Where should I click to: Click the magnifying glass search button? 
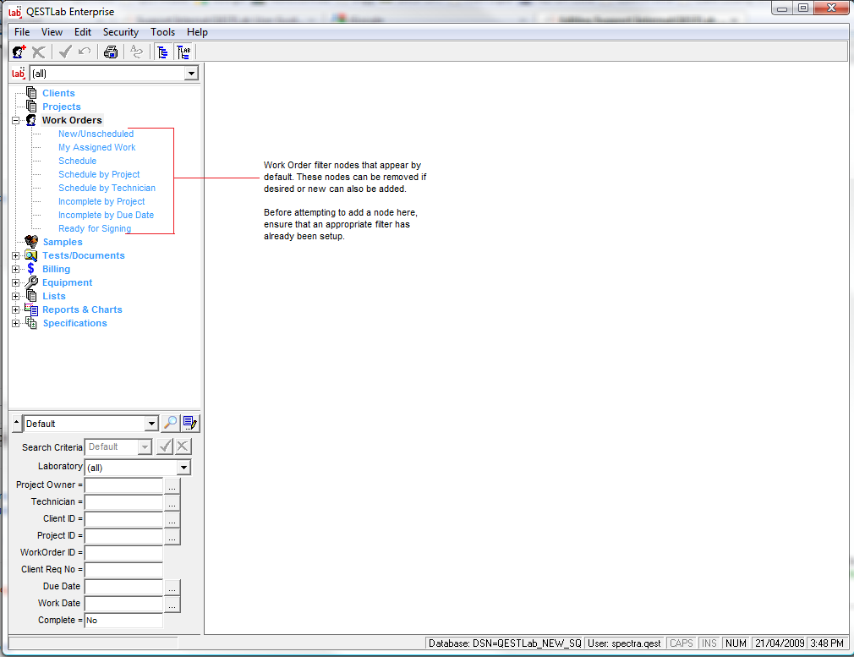pyautogui.click(x=171, y=424)
